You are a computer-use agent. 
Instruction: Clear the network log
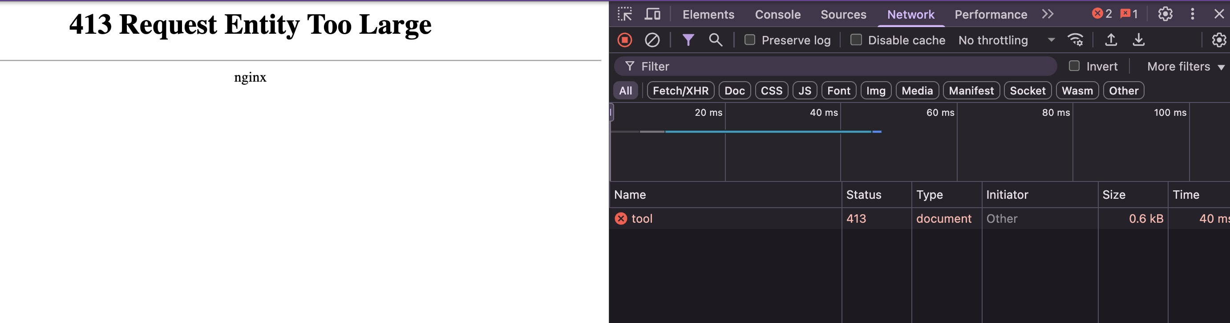tap(652, 40)
